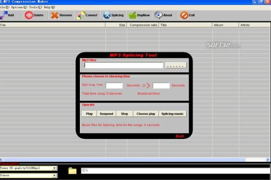271x180 pixels.
Task: Close splicing dialog via red Exit
Action: point(180,136)
